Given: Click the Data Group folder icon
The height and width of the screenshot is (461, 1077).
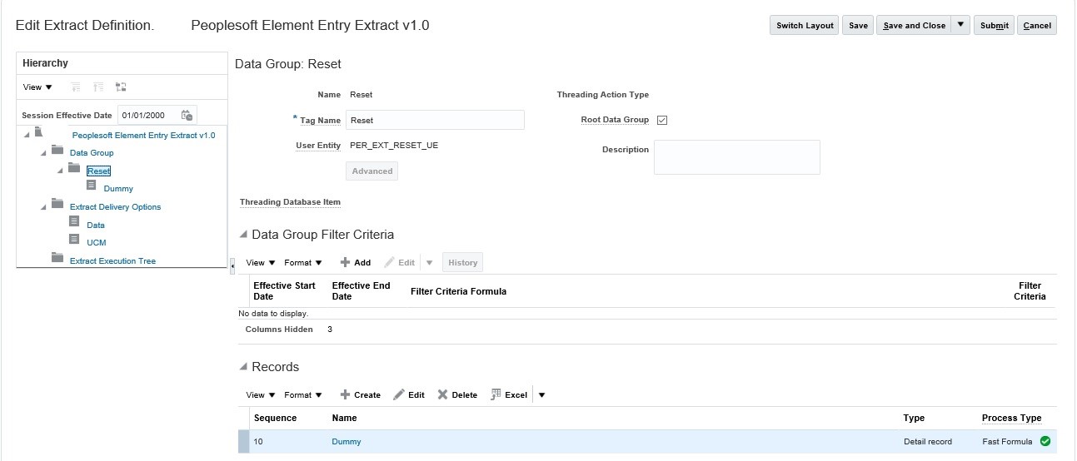Looking at the screenshot, I should 57,151.
